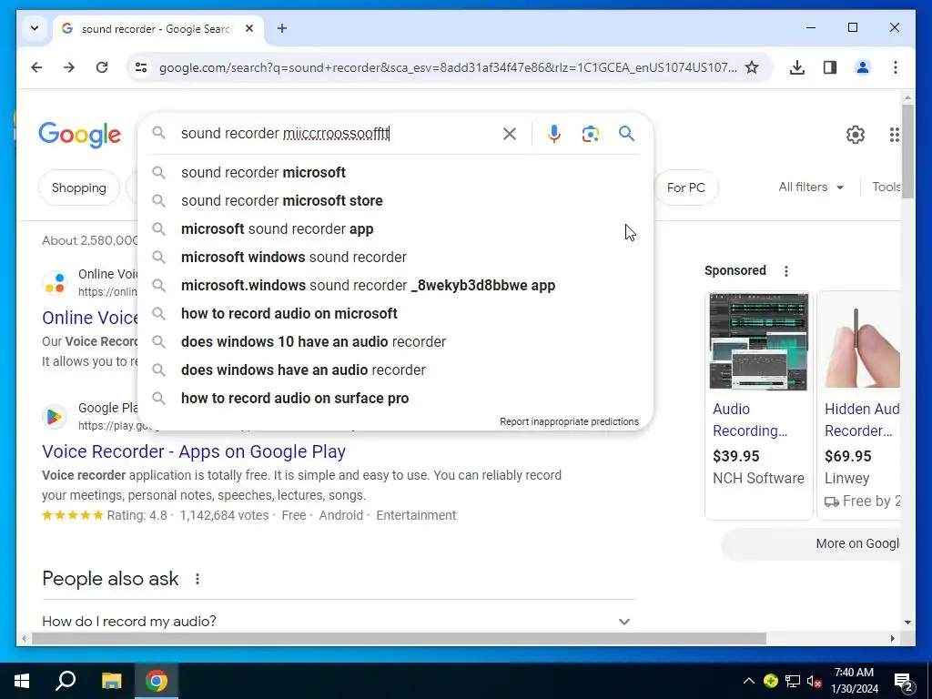Screen dimensions: 932x699
Task: Open the Tools button
Action: [886, 187]
